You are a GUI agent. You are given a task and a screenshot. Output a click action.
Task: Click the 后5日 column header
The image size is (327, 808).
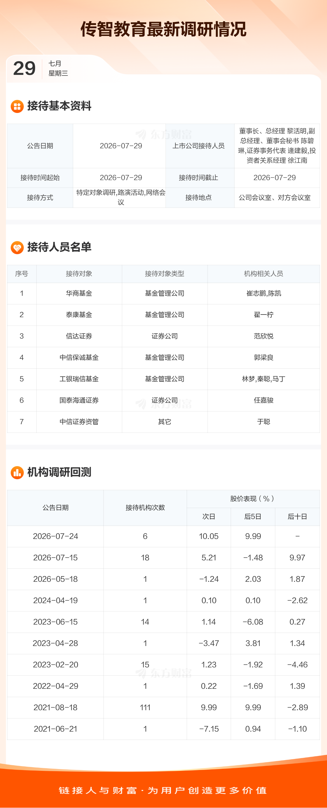[x=253, y=517]
